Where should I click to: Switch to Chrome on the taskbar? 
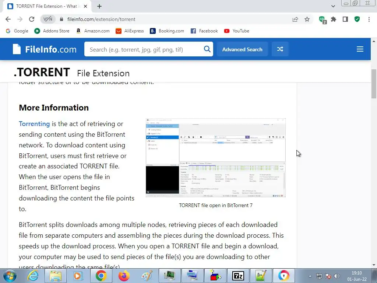(x=101, y=276)
